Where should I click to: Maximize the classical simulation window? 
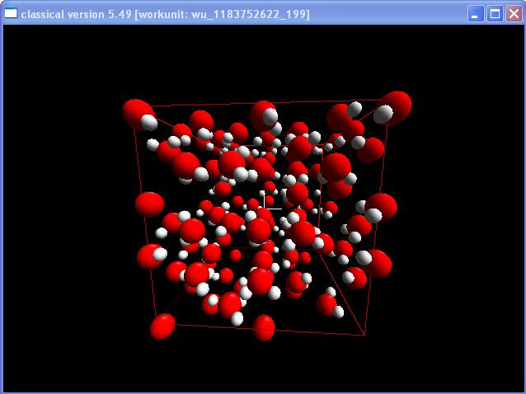pyautogui.click(x=495, y=14)
